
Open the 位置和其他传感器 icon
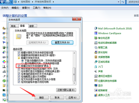pos(96,81)
